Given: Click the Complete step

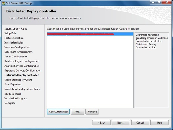Looking at the screenshot, I should click(x=10, y=103).
